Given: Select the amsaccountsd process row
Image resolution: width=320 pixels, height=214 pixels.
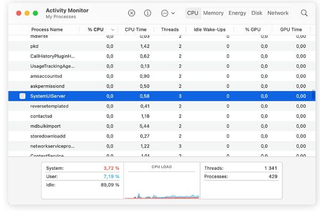Looking at the screenshot, I should (162, 76).
